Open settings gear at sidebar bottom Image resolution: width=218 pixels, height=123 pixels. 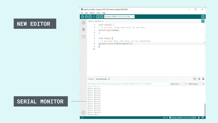coord(83,113)
